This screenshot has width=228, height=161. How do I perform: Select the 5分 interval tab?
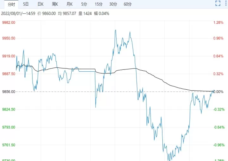coord(84,4)
